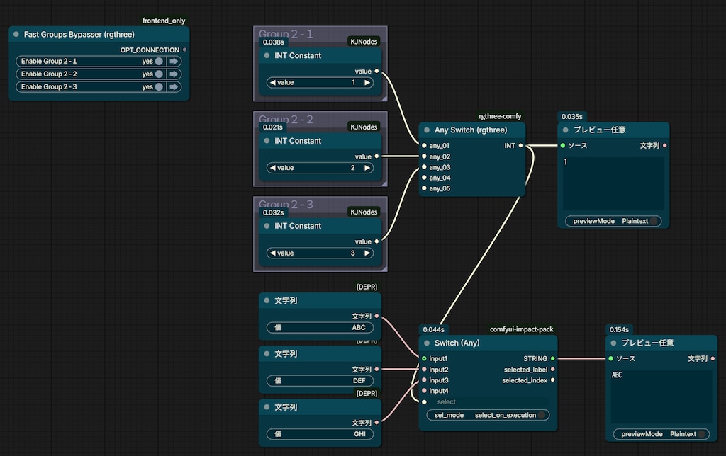726x456 pixels.
Task: Click the source input on preview showing 1
Action: (563, 146)
